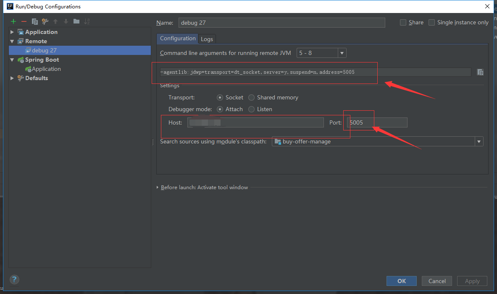Copy JVM arguments to clipboard icon
Viewport: 497px width, 294px height.
point(480,72)
